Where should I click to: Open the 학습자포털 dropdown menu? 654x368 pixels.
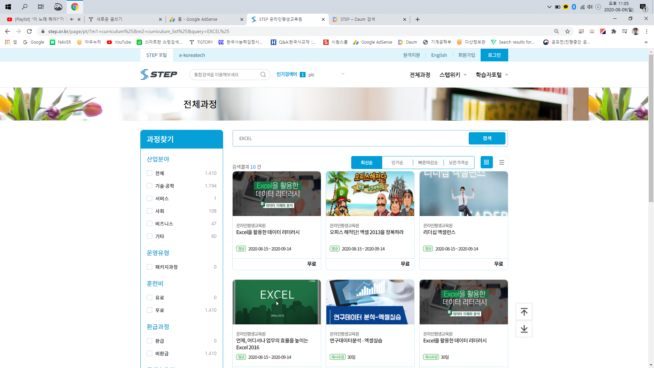click(x=492, y=75)
